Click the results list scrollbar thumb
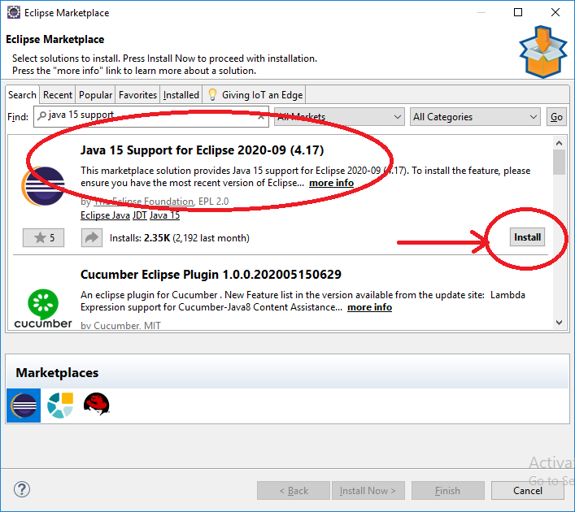The image size is (575, 512). [x=559, y=163]
